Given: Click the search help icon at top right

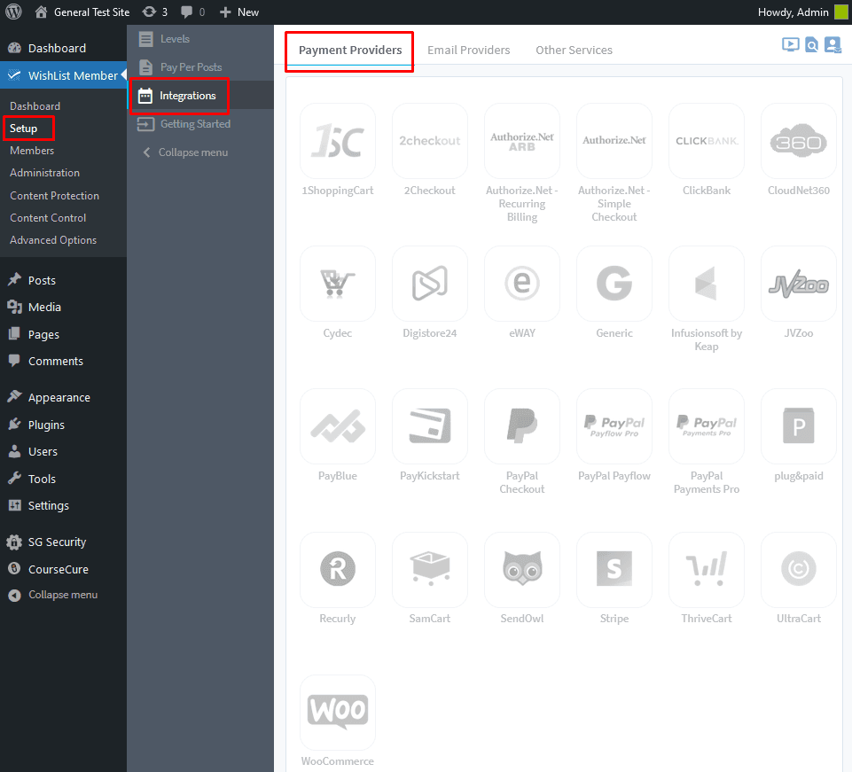Looking at the screenshot, I should pyautogui.click(x=812, y=44).
